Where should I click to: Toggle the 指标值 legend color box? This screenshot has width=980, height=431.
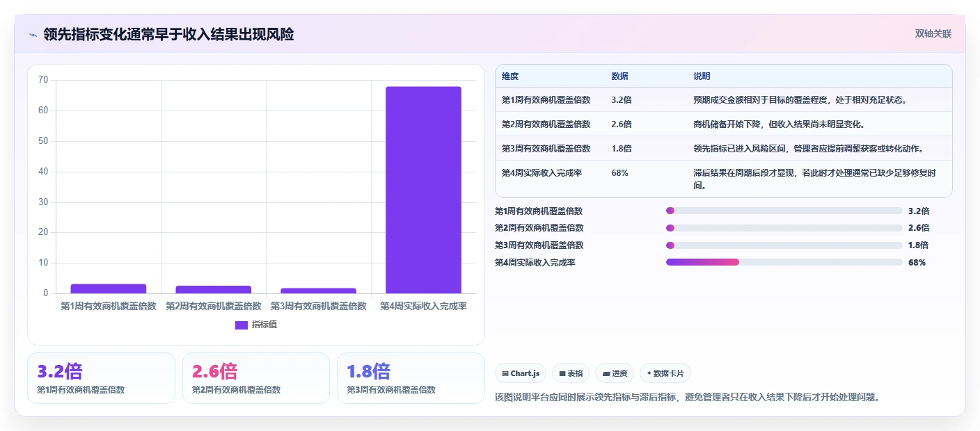point(242,325)
